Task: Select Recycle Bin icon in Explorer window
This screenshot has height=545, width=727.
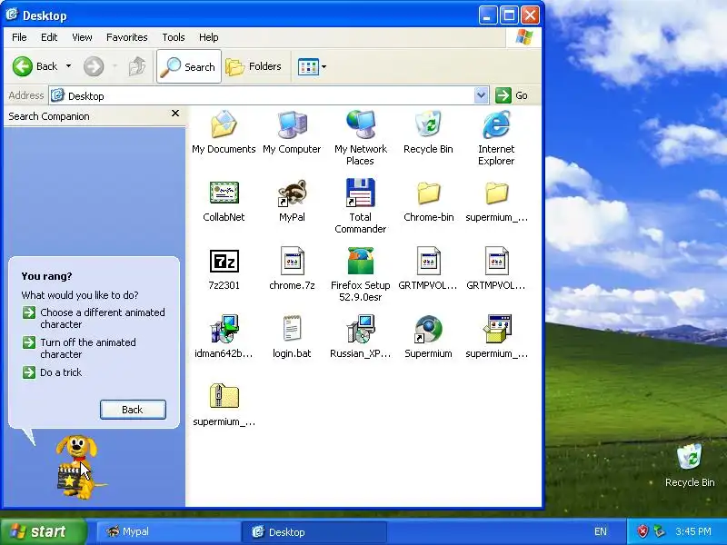Action: click(428, 124)
